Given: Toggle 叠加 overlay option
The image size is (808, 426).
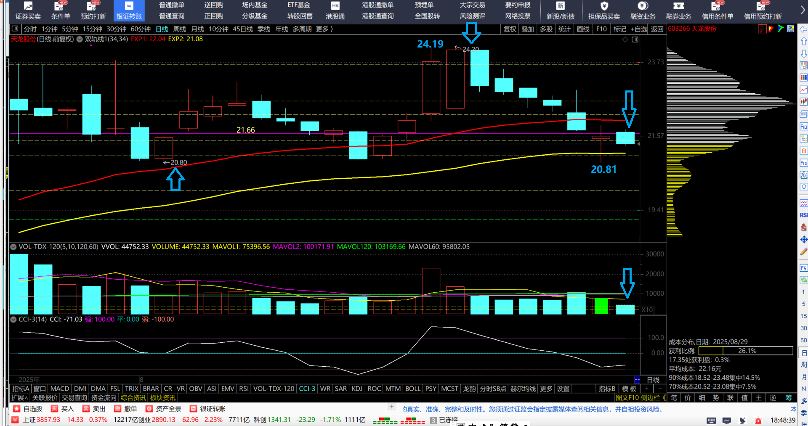Looking at the screenshot, I should [x=528, y=29].
